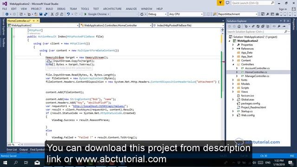The height and width of the screenshot is (167, 297).
Task: Refresh Solution Explorer with its refresh icon
Action: pyautogui.click(x=258, y=26)
